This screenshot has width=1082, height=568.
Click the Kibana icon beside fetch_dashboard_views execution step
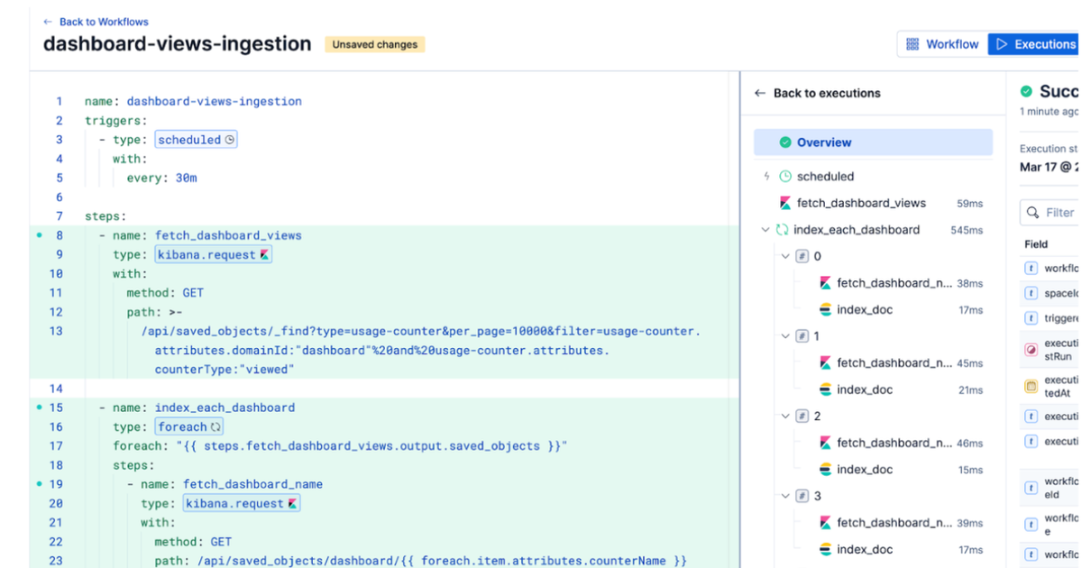(x=784, y=203)
